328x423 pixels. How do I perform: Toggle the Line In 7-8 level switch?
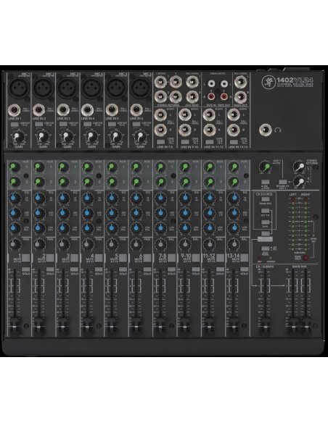point(160,142)
